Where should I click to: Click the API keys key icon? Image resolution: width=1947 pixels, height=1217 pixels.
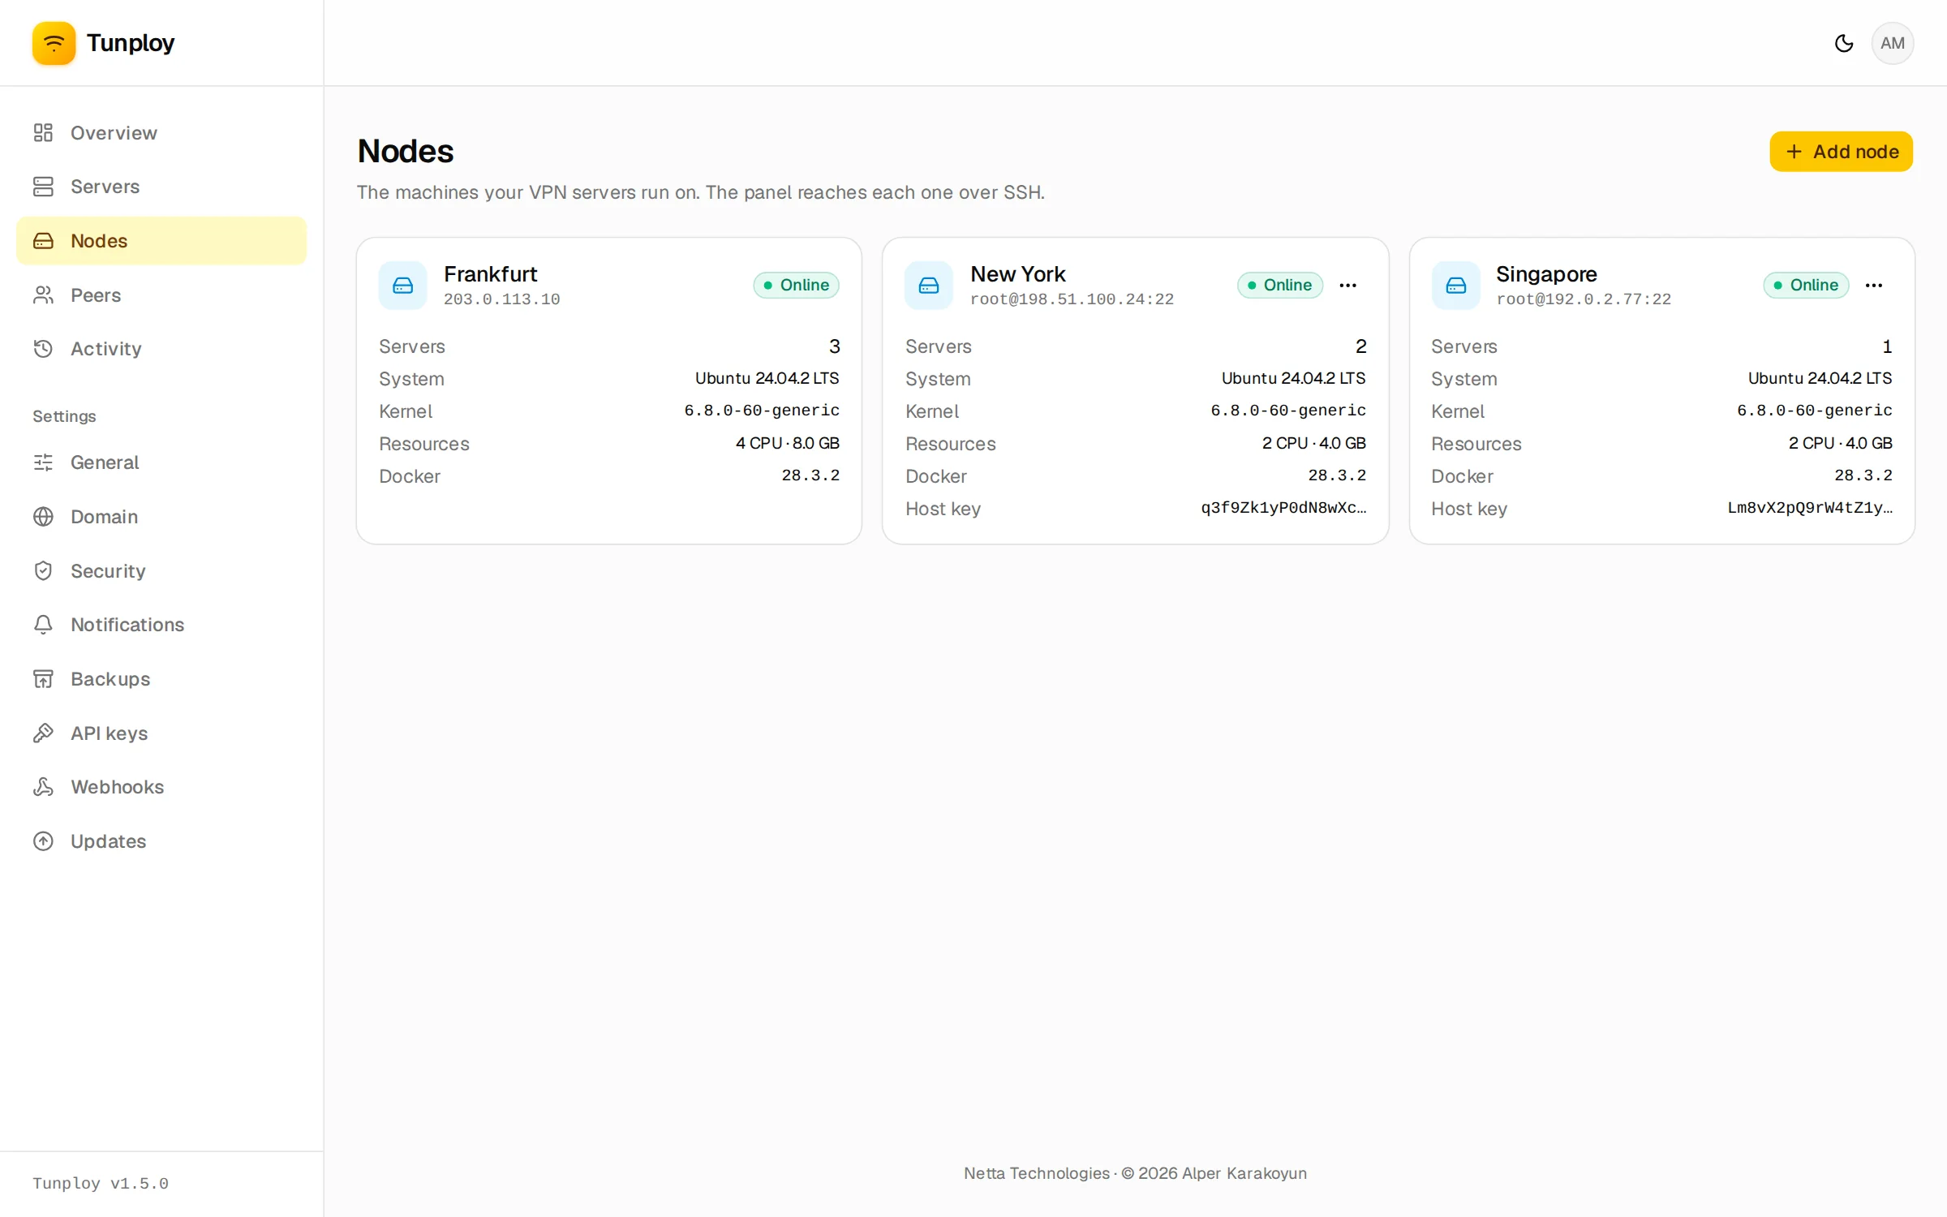[x=43, y=733]
